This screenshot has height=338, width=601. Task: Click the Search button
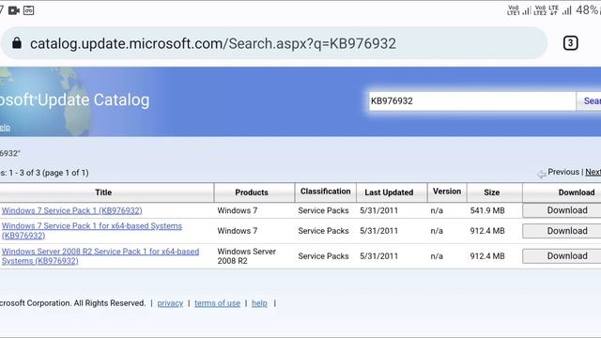tap(589, 101)
